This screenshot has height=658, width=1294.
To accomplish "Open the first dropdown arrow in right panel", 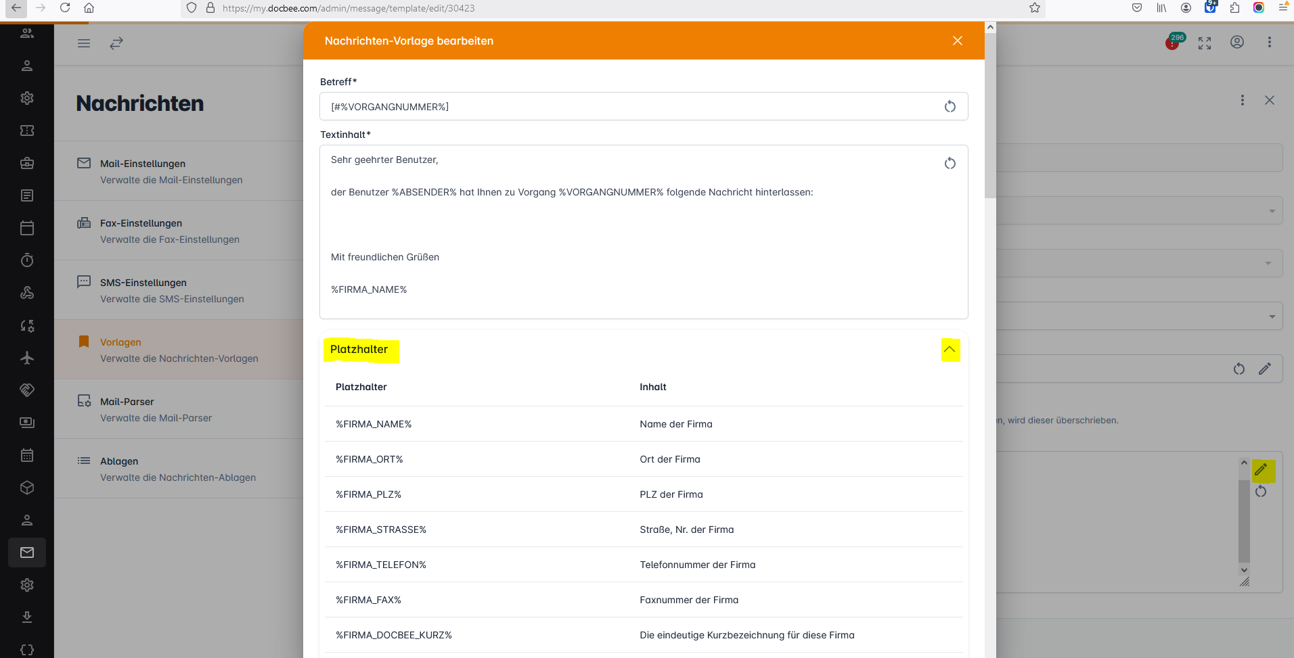I will [1272, 211].
